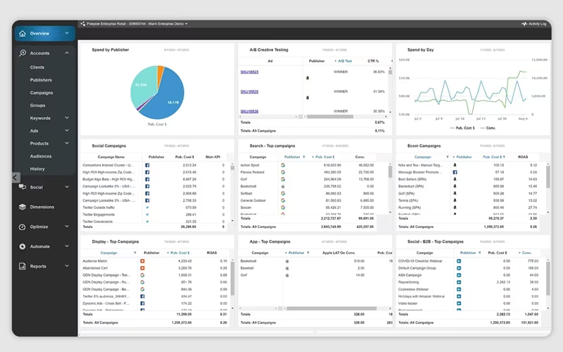Open Audiences in the sidebar
Screen dimensions: 563x352
41,156
